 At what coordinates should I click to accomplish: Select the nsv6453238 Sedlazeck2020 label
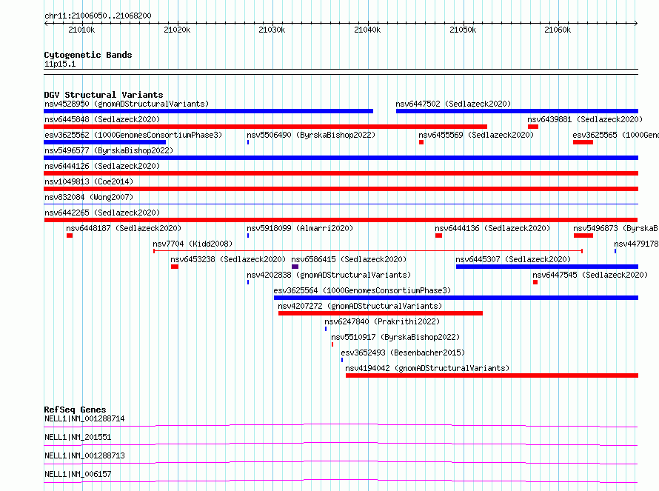[228, 259]
